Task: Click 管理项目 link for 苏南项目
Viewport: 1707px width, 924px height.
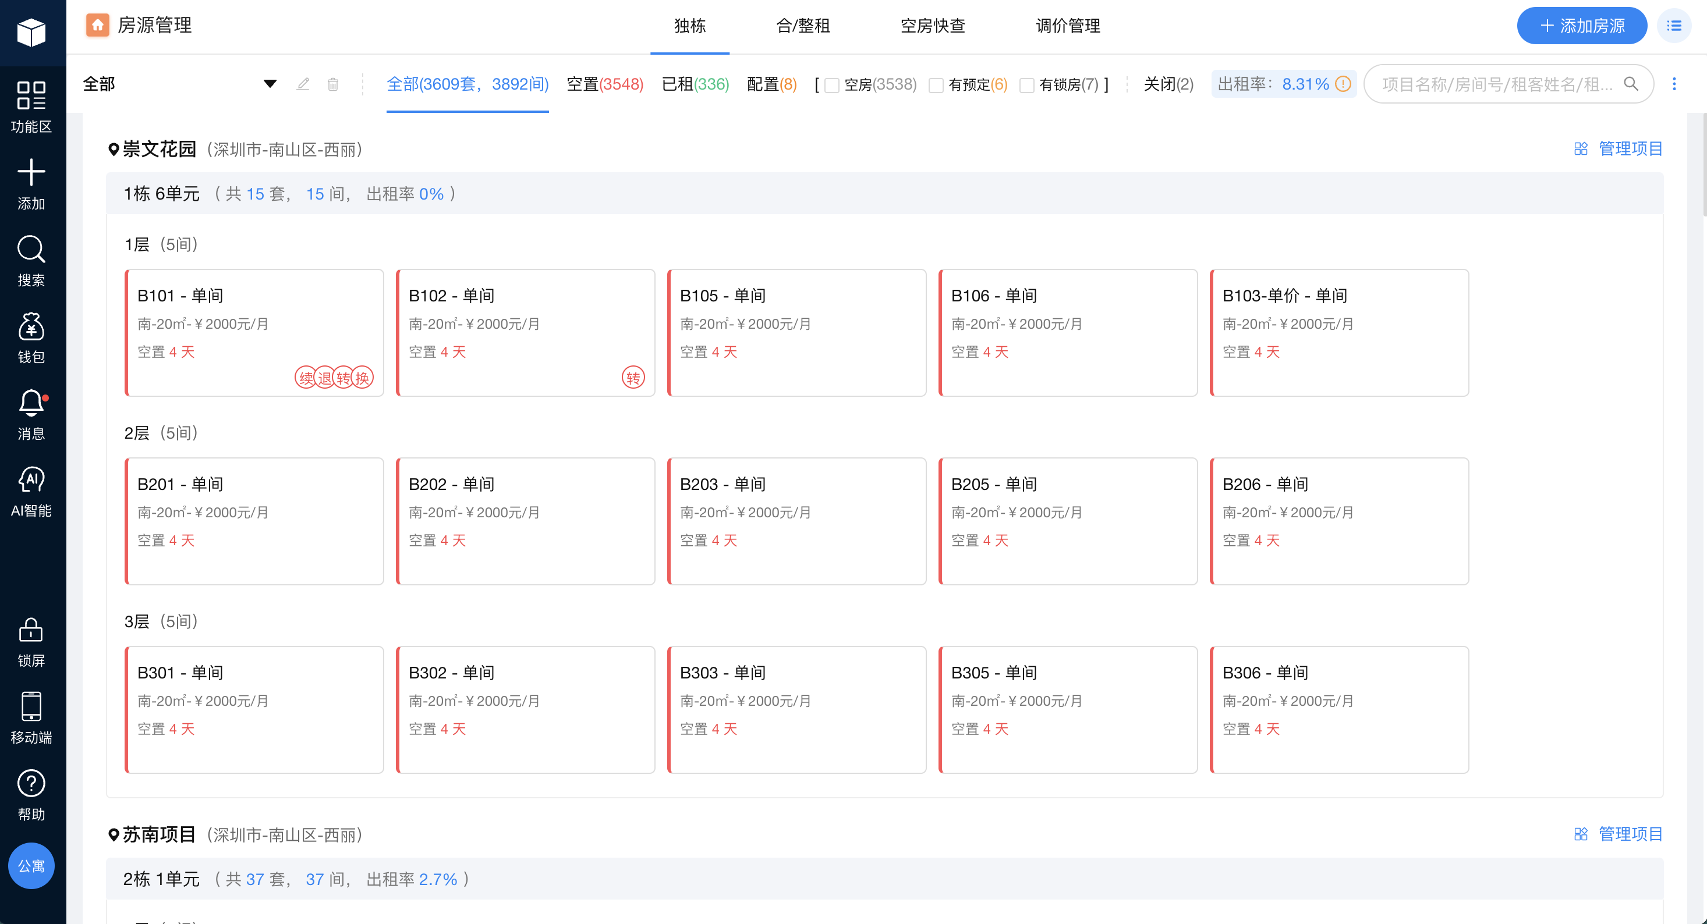Action: coord(1619,834)
